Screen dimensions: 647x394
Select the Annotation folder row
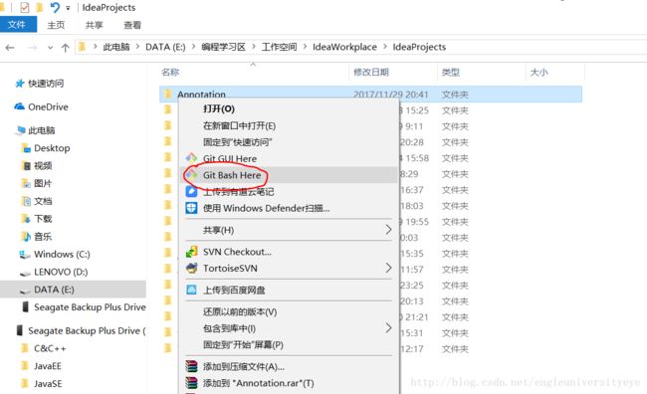pos(370,94)
